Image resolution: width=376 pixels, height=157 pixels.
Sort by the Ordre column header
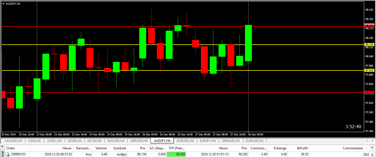pyautogui.click(x=17, y=148)
